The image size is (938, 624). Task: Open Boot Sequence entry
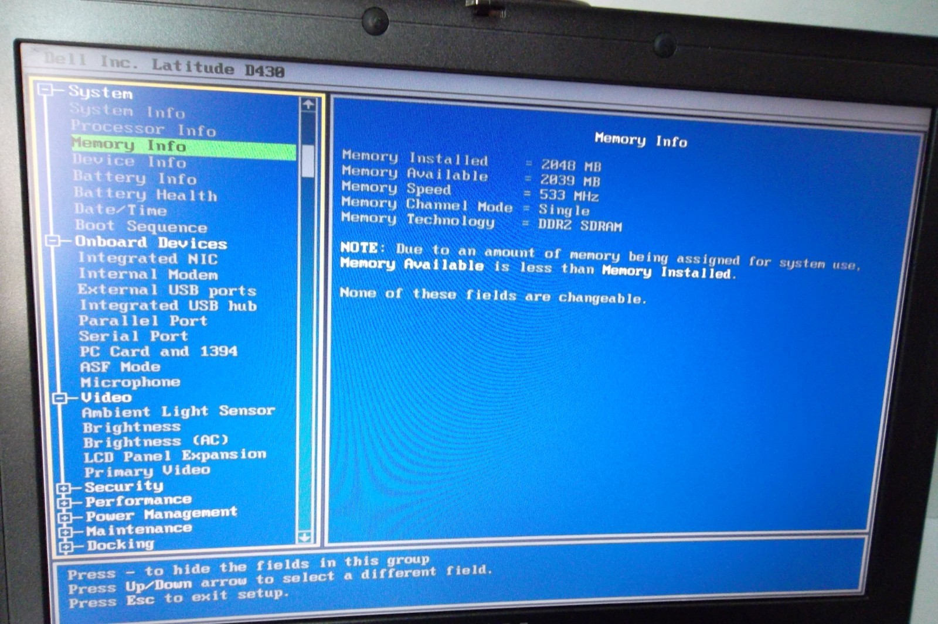[141, 226]
